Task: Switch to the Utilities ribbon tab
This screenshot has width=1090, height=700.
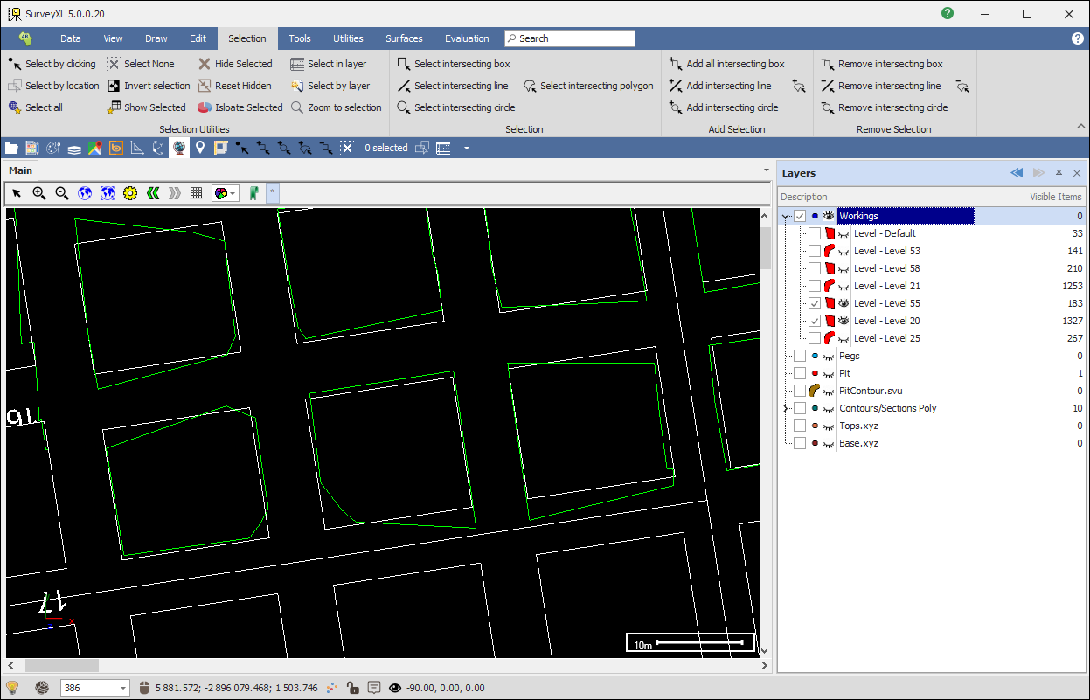Action: 348,38
